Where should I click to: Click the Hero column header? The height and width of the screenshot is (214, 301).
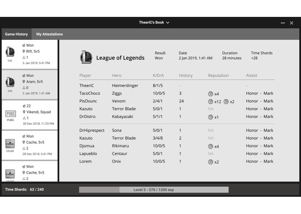tap(117, 75)
